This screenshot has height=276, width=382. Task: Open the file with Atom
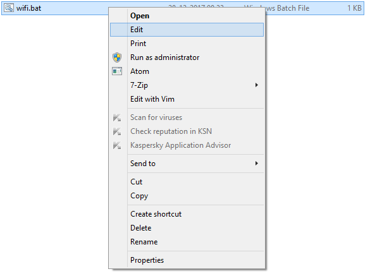pyautogui.click(x=187, y=71)
